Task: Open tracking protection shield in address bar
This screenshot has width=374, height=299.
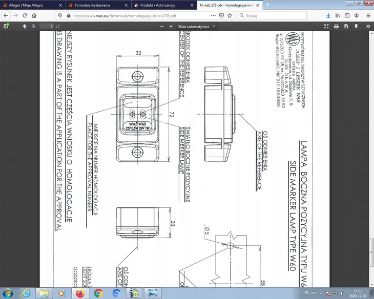Action: (60, 15)
